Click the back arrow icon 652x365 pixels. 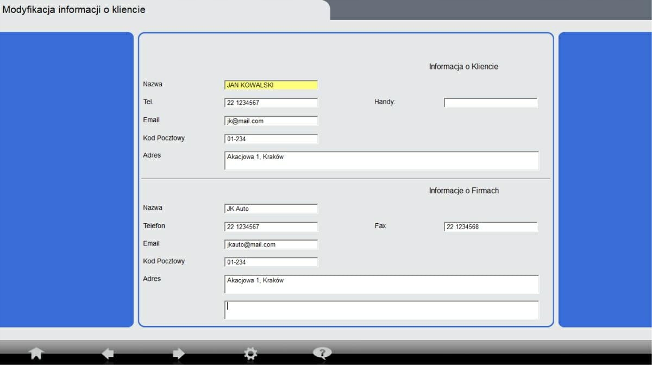tap(108, 354)
